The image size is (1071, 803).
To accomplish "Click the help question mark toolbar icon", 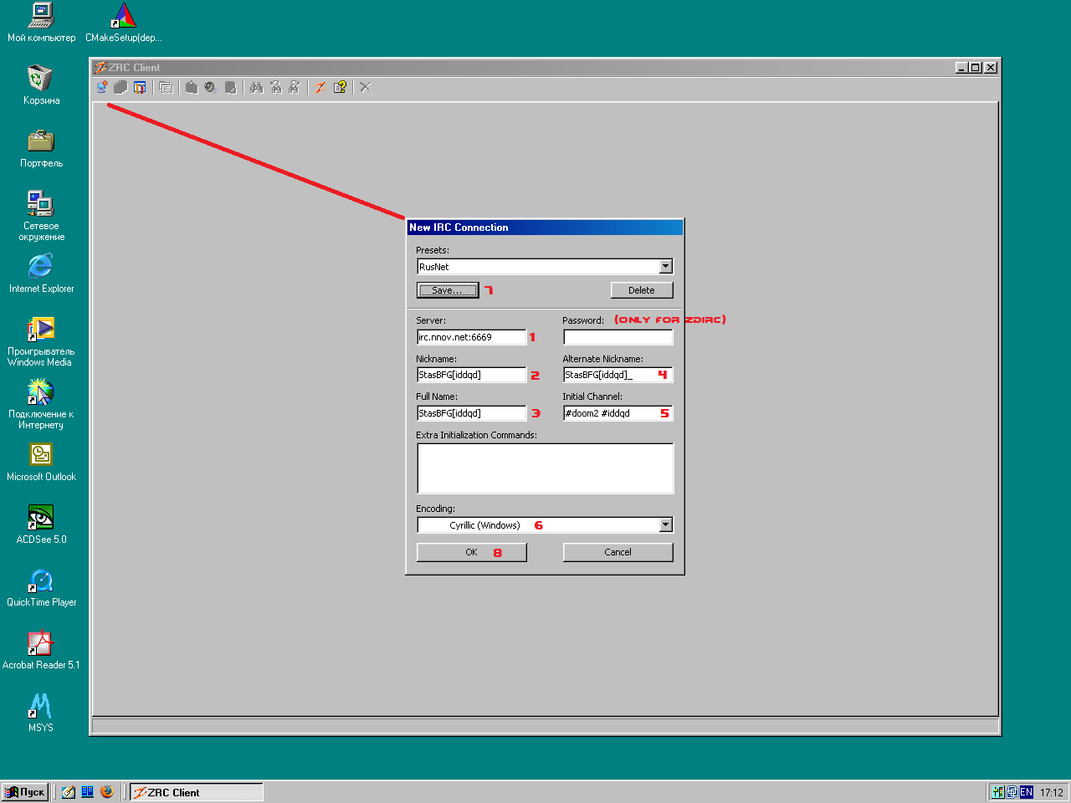I will point(340,87).
